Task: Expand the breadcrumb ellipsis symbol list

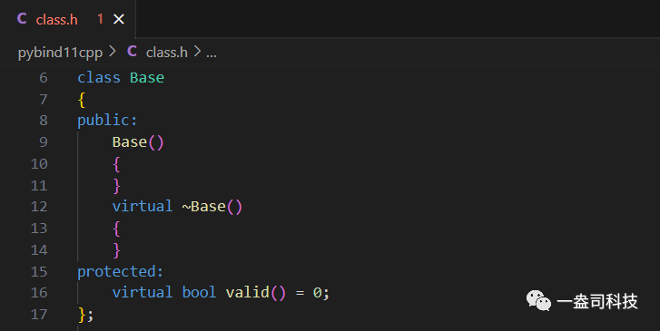Action: (x=212, y=54)
